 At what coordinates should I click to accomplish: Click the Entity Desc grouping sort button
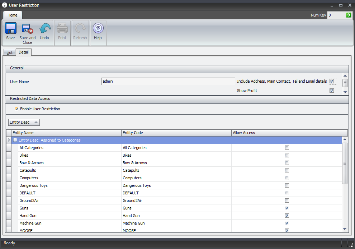(x=24, y=122)
